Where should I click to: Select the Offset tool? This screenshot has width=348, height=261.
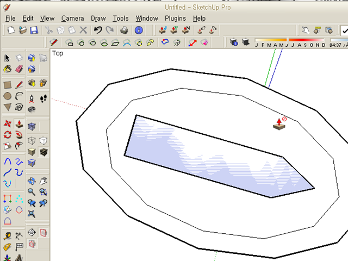(19, 146)
